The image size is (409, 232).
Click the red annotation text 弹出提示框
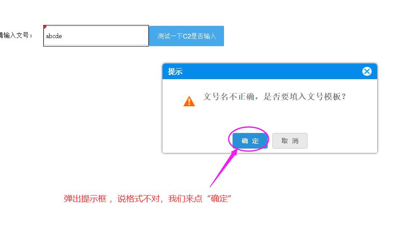85,199
